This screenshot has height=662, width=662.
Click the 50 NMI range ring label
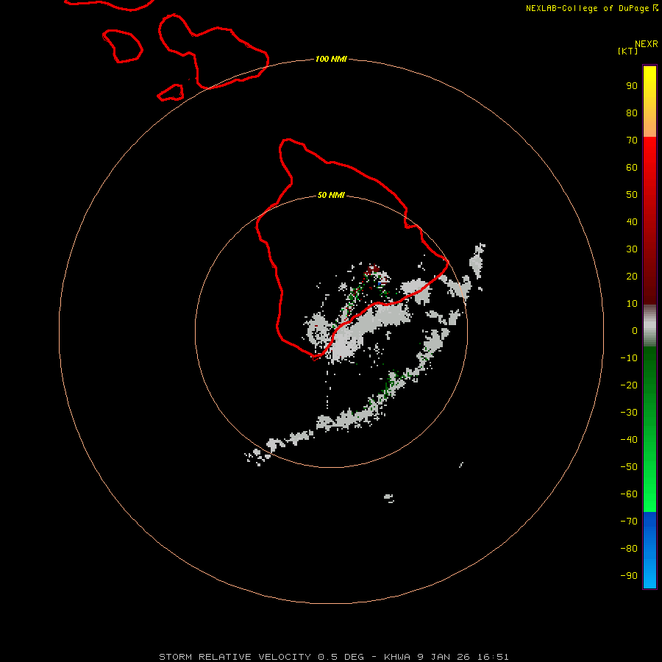click(x=331, y=195)
